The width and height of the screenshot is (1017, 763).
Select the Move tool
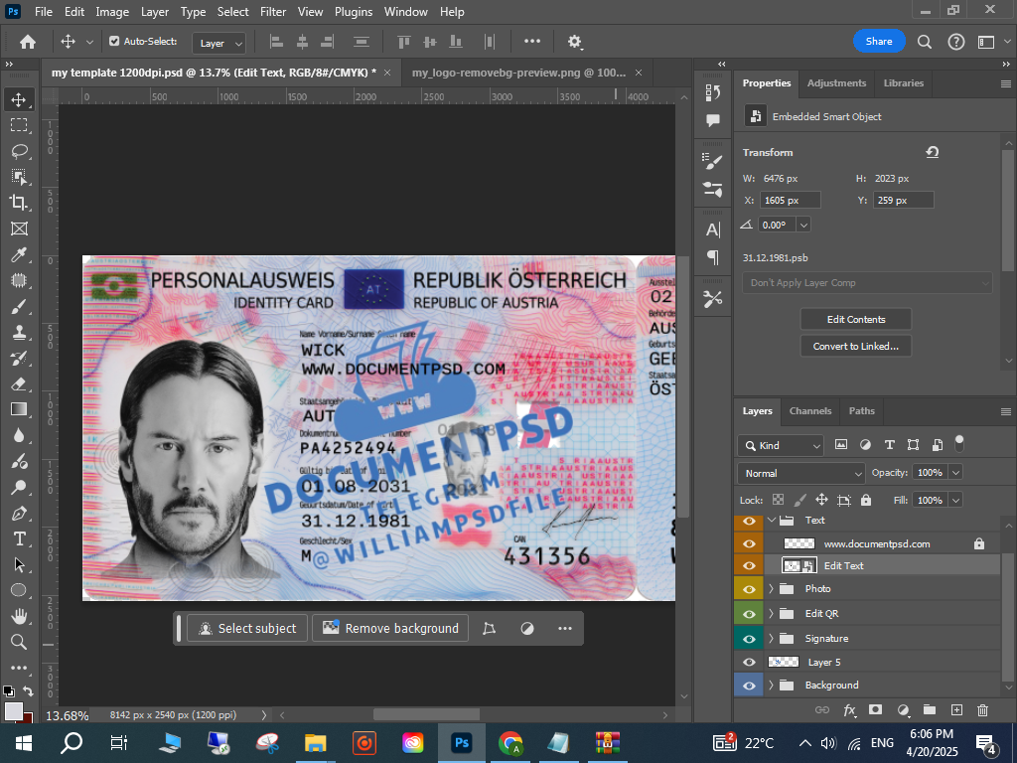pos(19,99)
